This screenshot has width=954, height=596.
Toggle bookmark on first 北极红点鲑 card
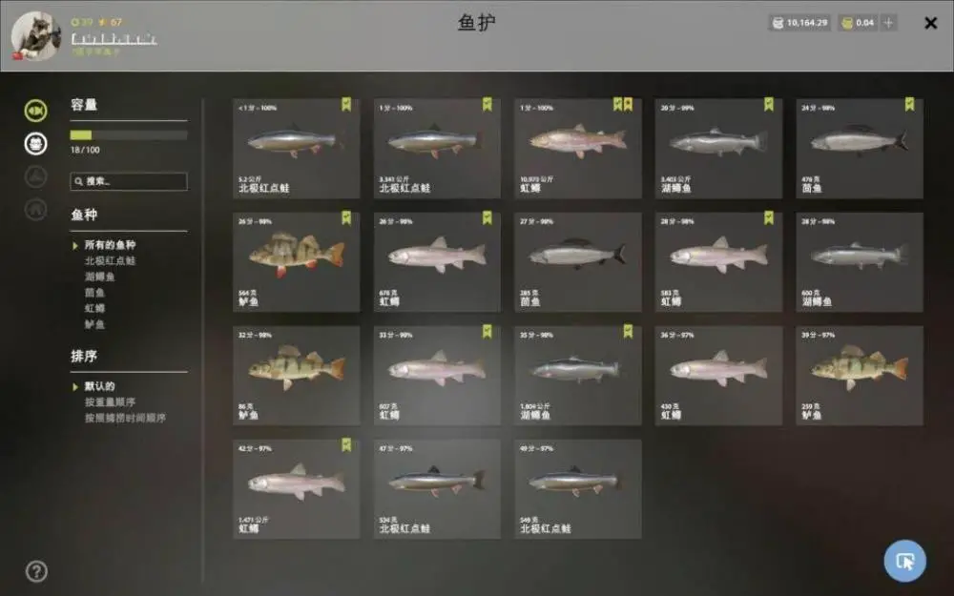[346, 105]
